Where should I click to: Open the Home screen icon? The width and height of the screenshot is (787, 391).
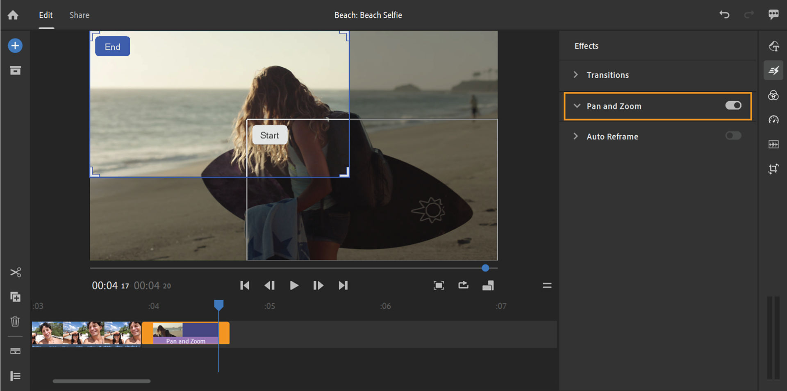click(13, 15)
